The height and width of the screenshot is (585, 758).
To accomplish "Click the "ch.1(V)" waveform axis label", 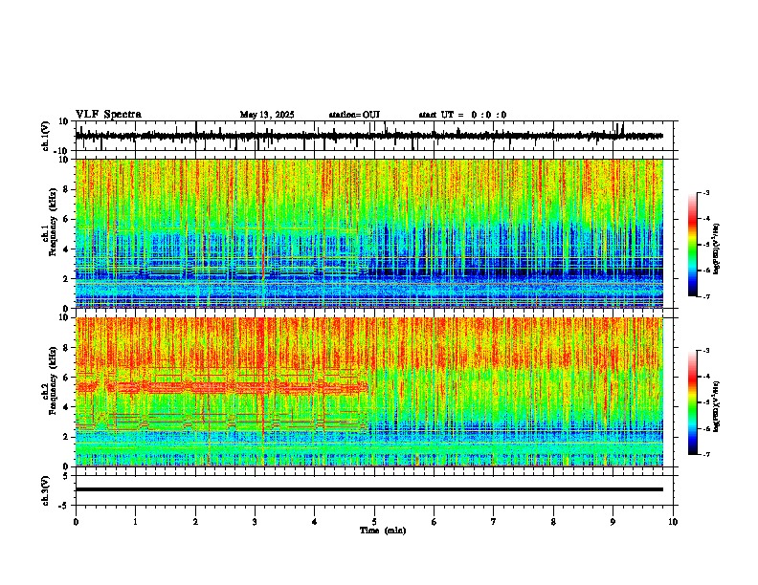I will pos(45,136).
